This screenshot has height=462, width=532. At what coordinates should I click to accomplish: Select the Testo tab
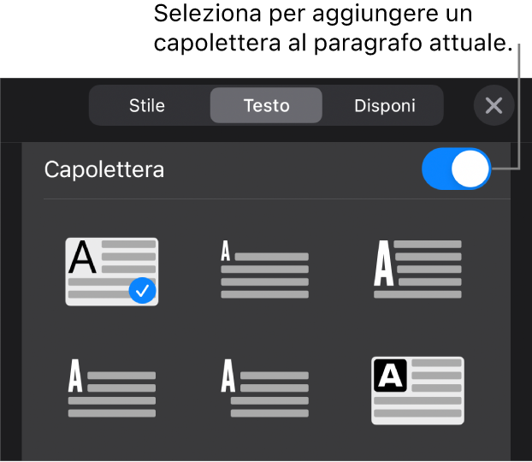tap(266, 106)
